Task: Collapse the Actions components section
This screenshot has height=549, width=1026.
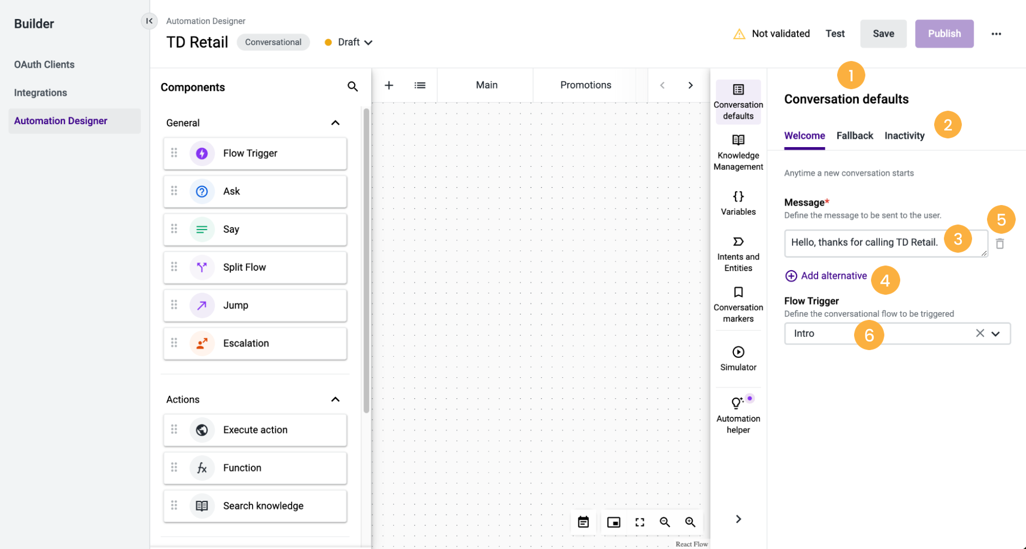Action: pyautogui.click(x=335, y=399)
